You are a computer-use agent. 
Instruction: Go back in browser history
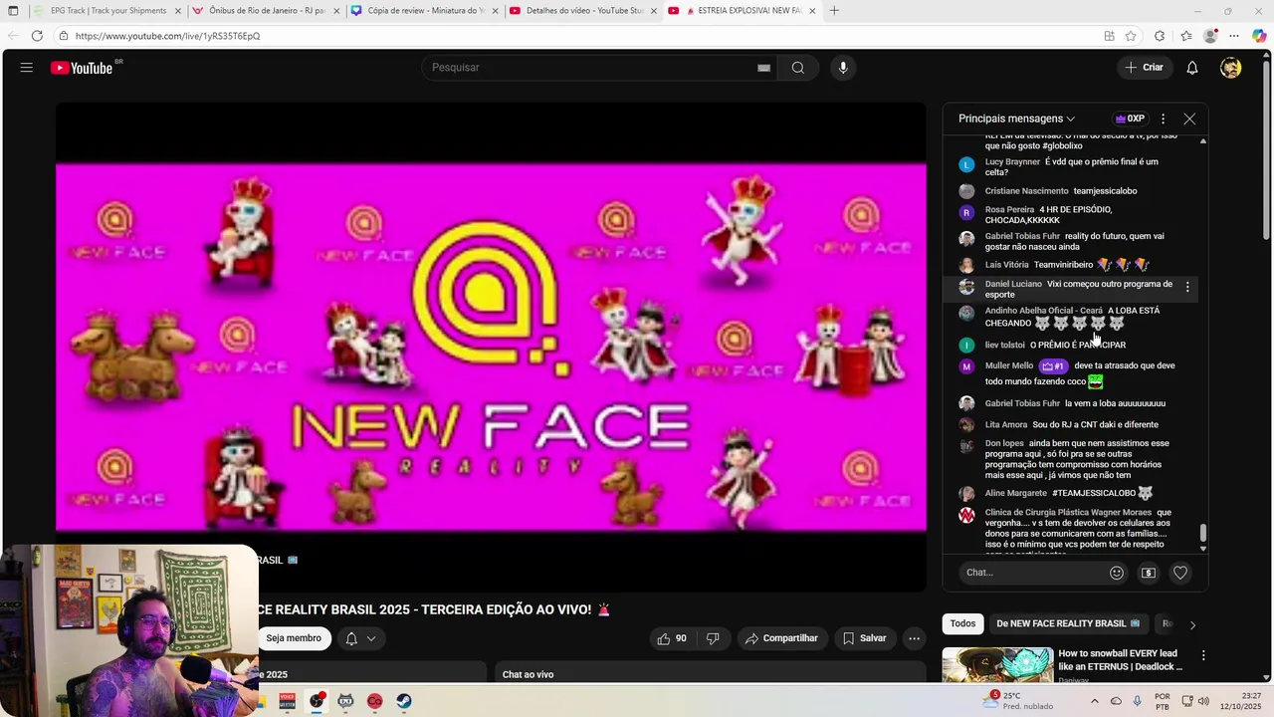(11, 36)
